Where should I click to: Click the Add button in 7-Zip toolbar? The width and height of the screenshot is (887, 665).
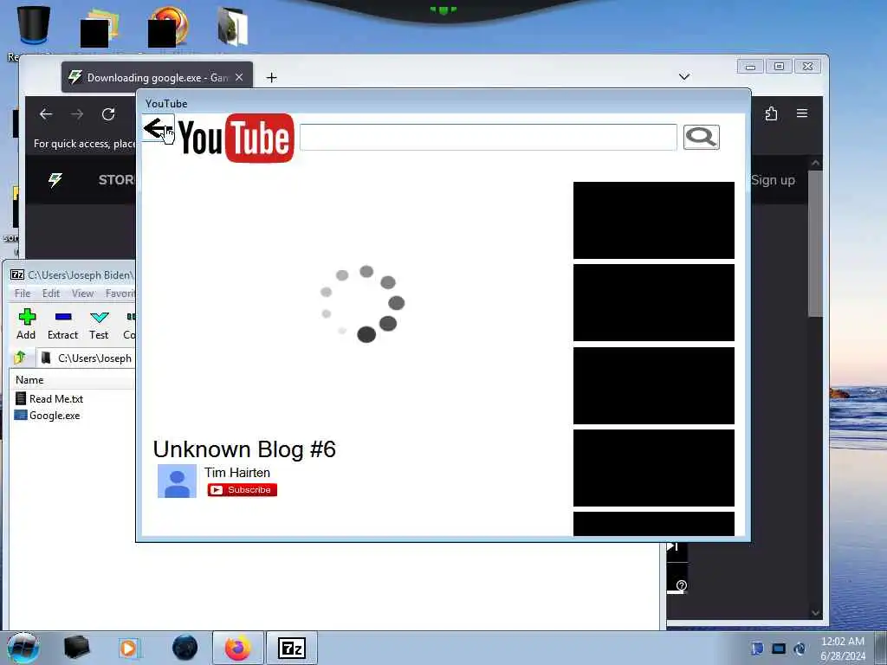(x=26, y=325)
